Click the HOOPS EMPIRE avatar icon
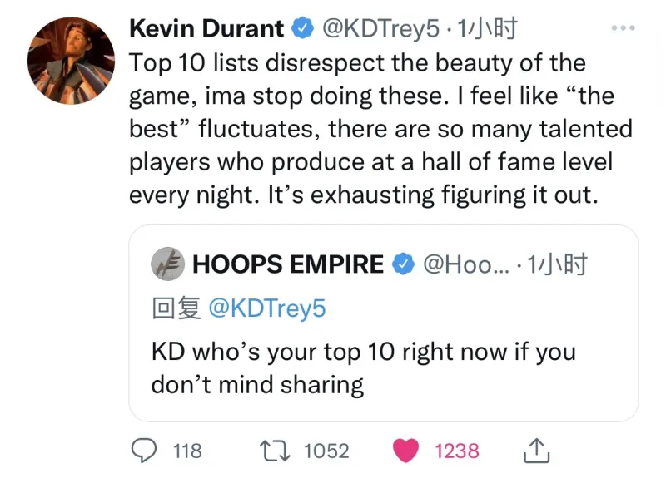This screenshot has width=666, height=488. (x=167, y=264)
